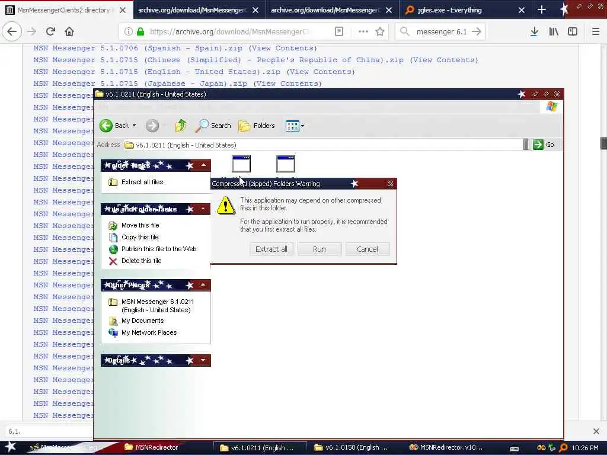Close the Firefox find bar
The image size is (607, 455).
[596, 431]
